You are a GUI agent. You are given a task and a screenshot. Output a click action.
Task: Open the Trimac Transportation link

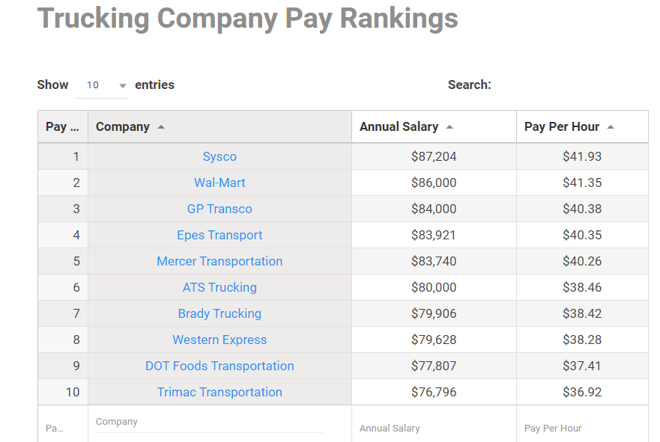tap(220, 392)
